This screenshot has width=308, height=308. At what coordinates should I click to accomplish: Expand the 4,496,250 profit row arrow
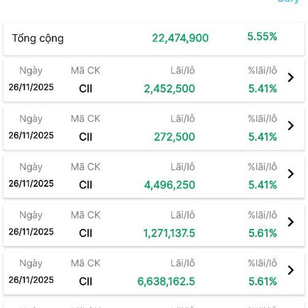(x=291, y=174)
